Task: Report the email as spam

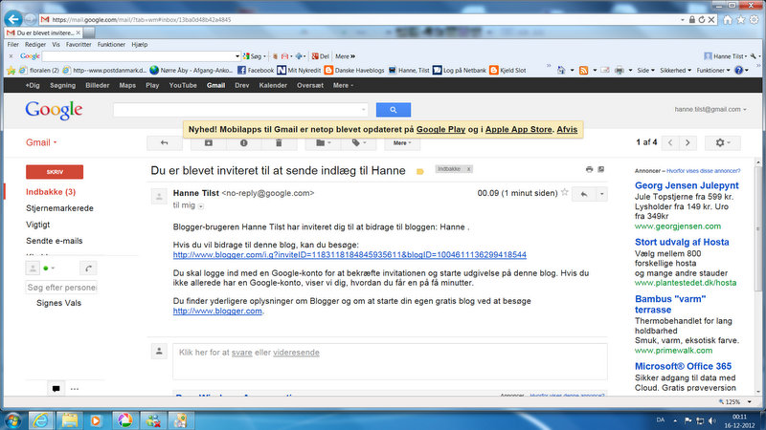Action: [243, 142]
